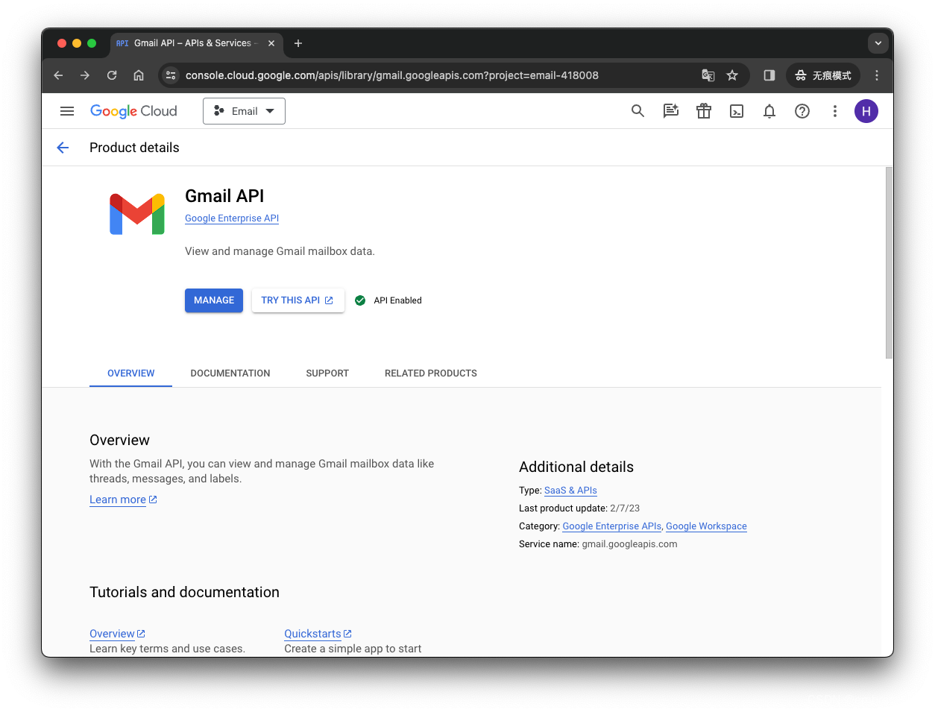Click the incognito 无痕模式 indicator
Screen dimensions: 935x712
pyautogui.click(x=823, y=75)
